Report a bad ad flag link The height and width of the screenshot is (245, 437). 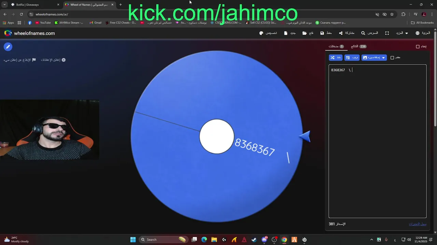pos(20,60)
